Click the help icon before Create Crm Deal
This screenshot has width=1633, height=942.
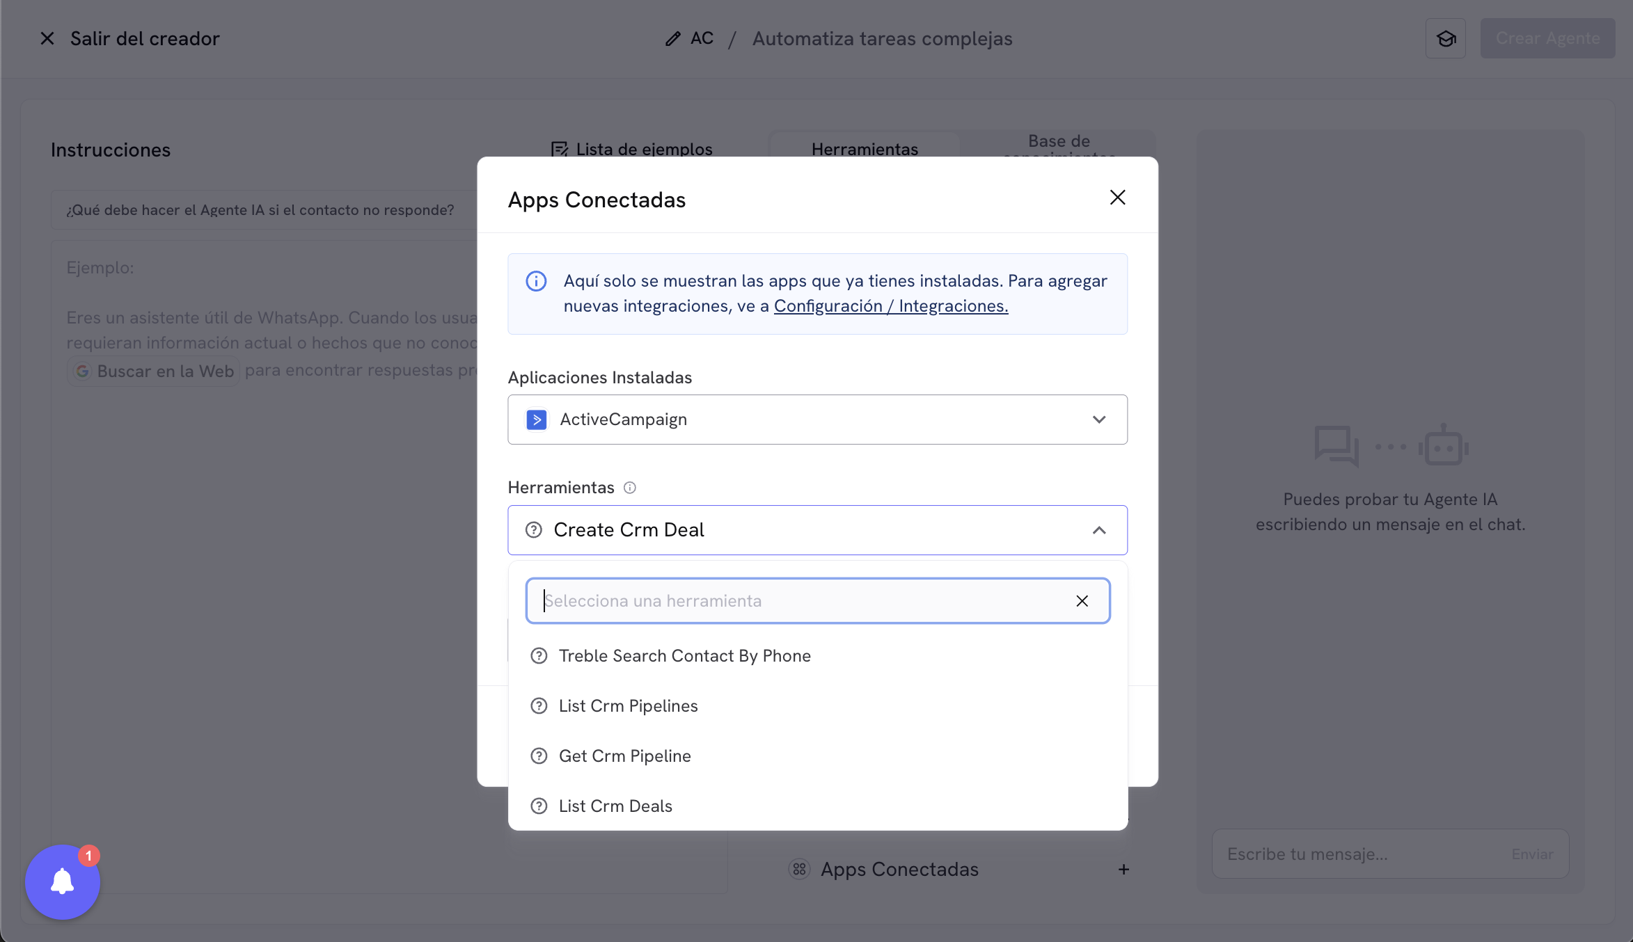[534, 530]
